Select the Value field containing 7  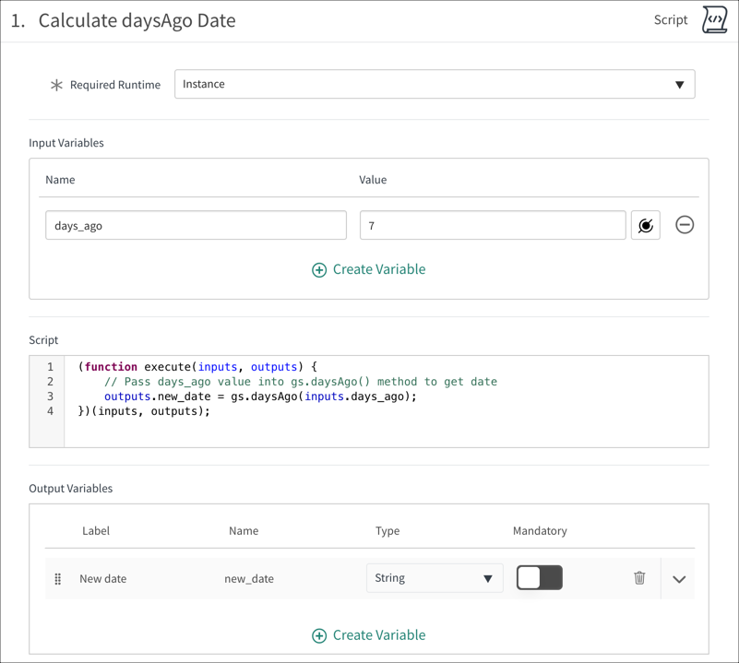pyautogui.click(x=492, y=224)
